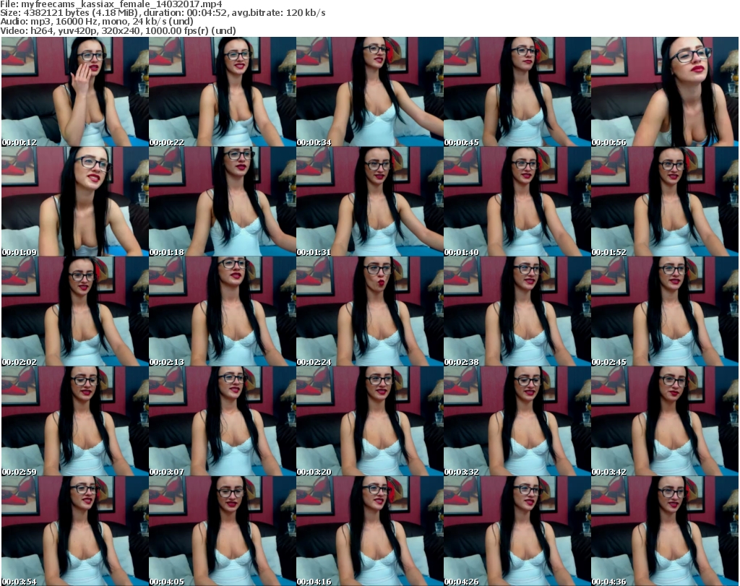Click the 'Audio: mp3, 16000 Hz' line
The height and width of the screenshot is (586, 740).
[x=97, y=22]
